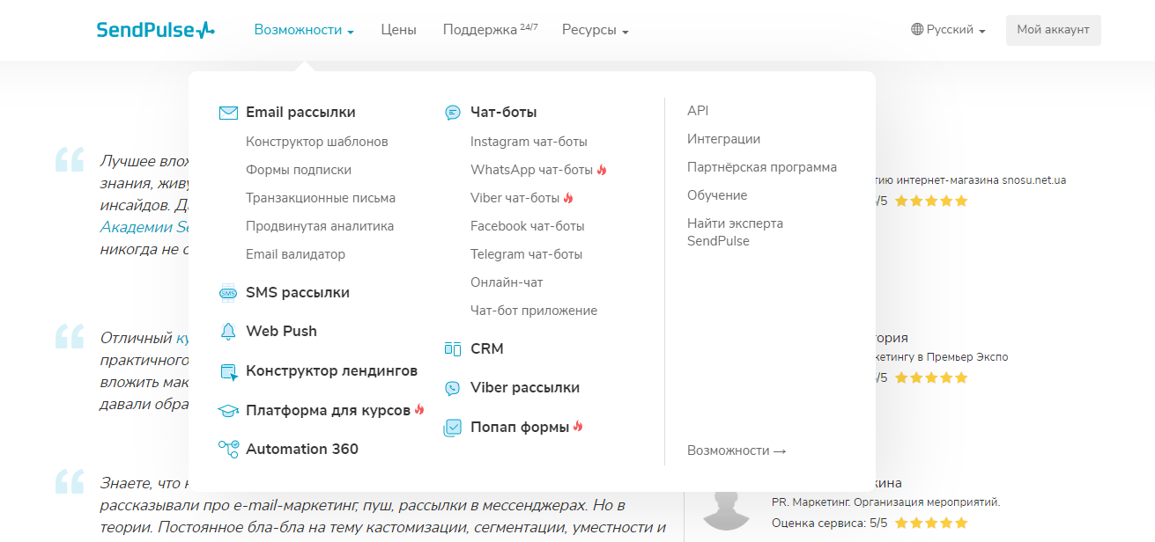
Task: Click the Попап формы icon
Action: (x=453, y=428)
